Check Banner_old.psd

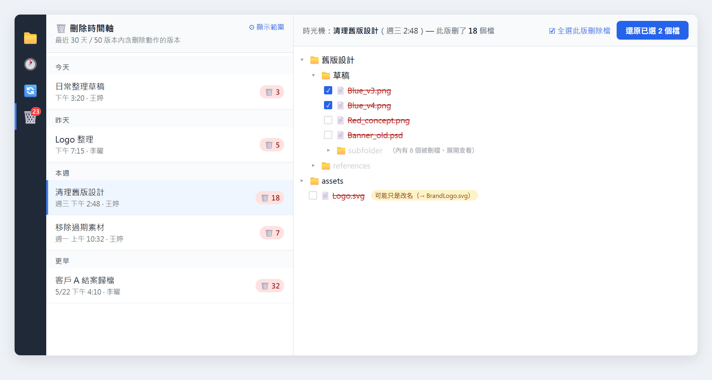(328, 135)
